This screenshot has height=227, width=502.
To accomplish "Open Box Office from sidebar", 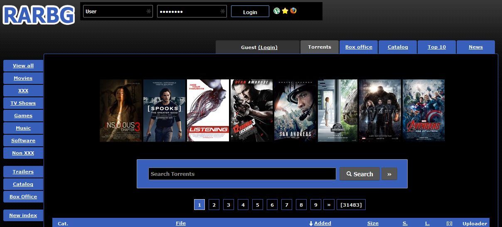I will pos(23,197).
